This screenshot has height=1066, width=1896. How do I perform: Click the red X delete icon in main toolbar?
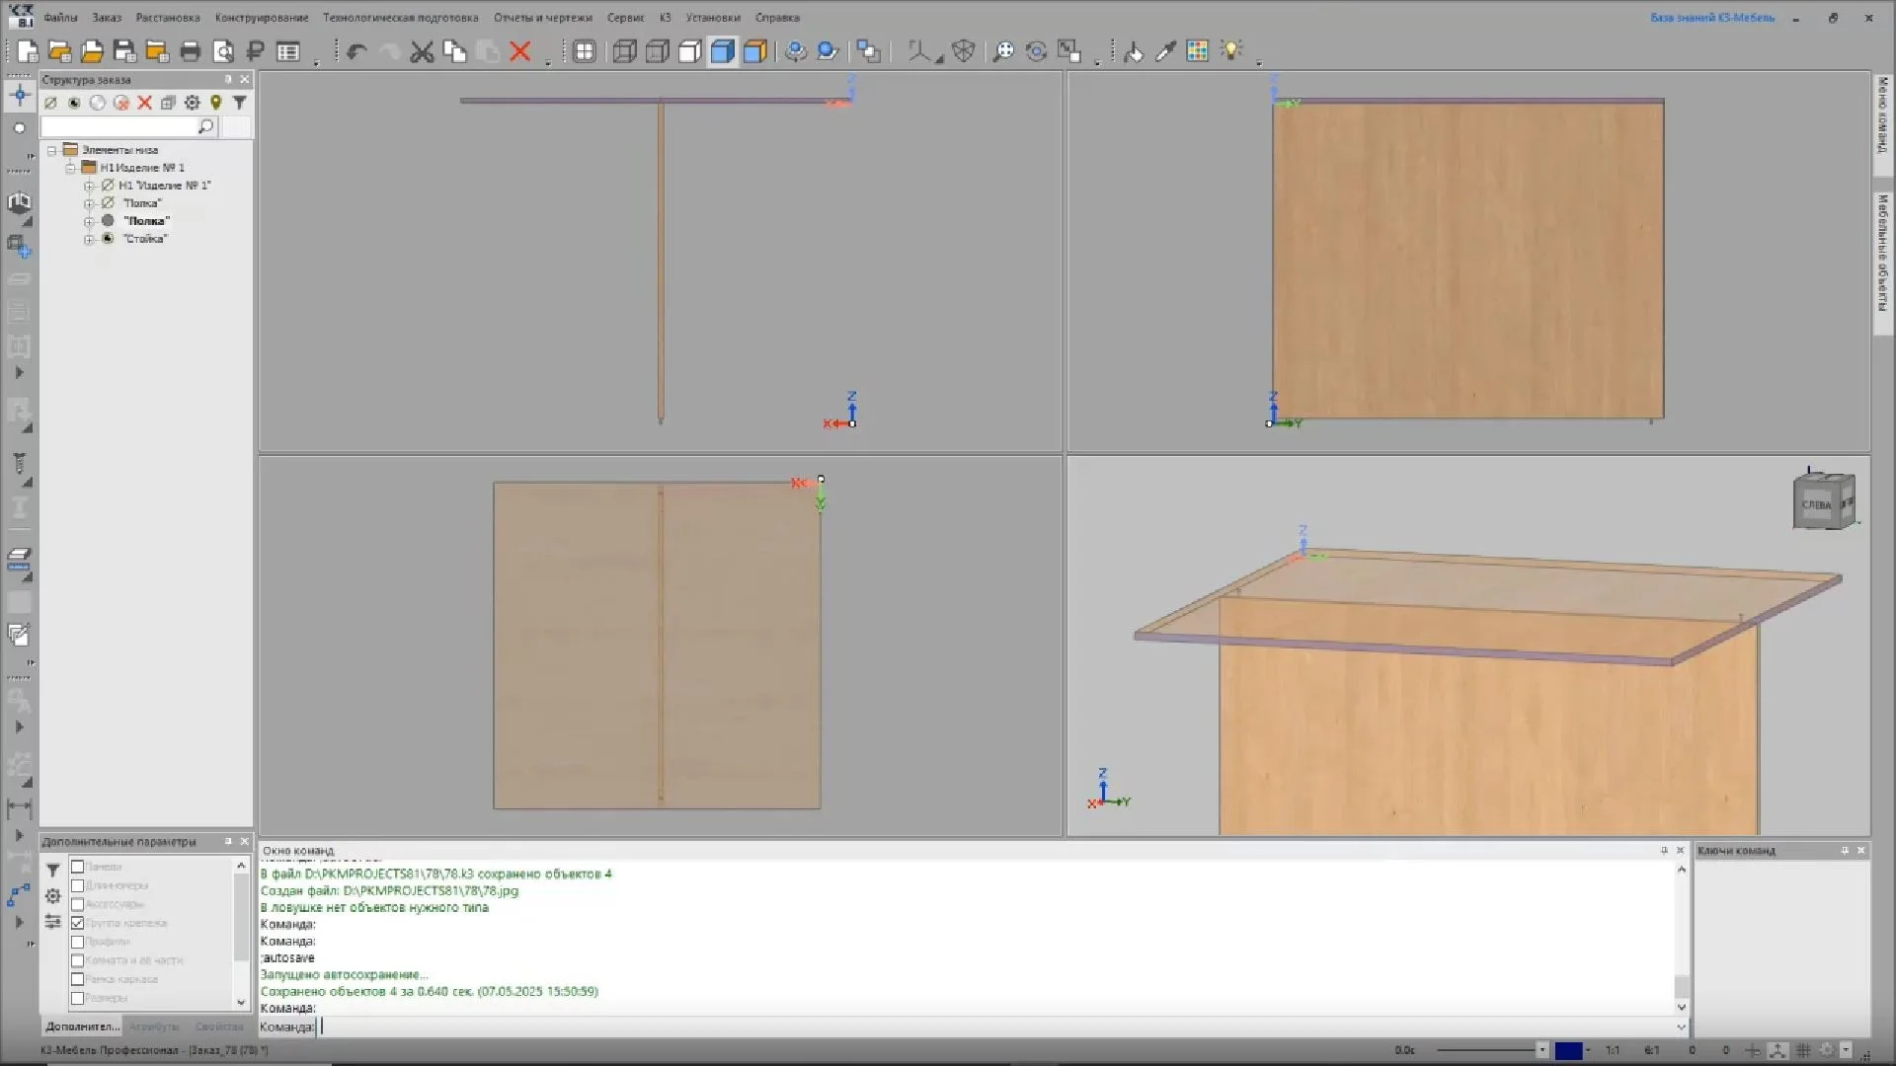click(x=520, y=51)
